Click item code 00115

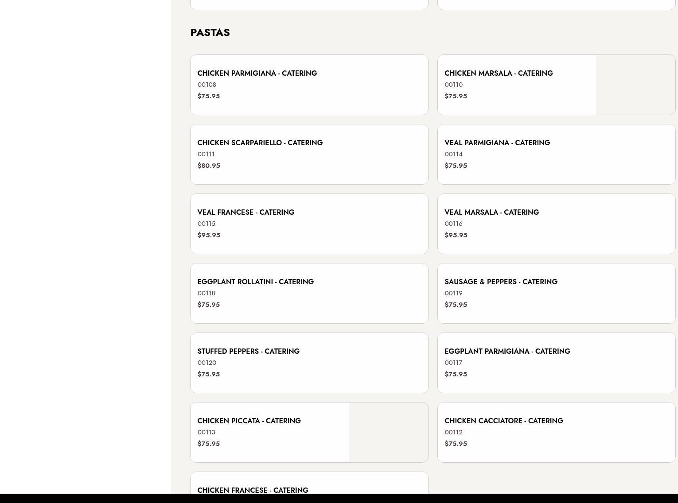(x=207, y=224)
